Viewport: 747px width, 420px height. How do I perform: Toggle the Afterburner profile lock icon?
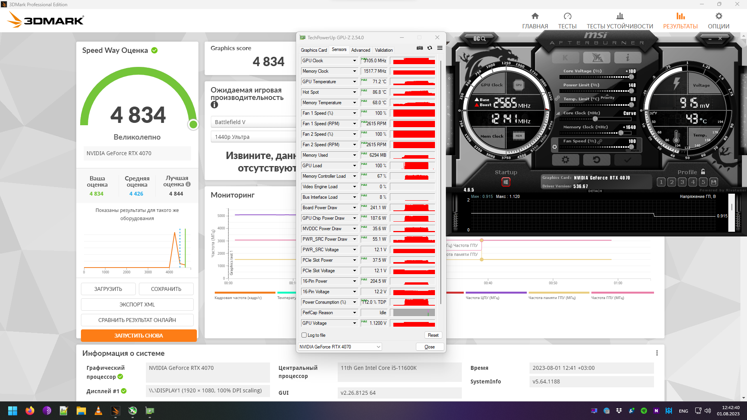point(703,171)
